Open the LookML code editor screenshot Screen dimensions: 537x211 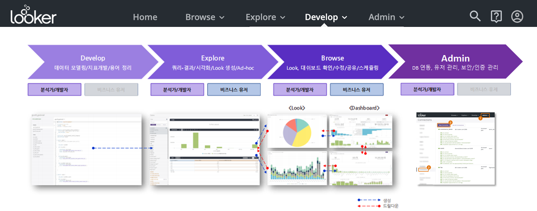click(x=86, y=149)
